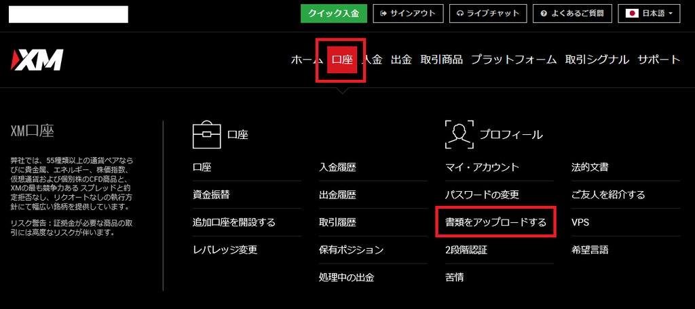This screenshot has height=309, width=695.
Task: Open 処理中の出金
Action: click(x=347, y=278)
